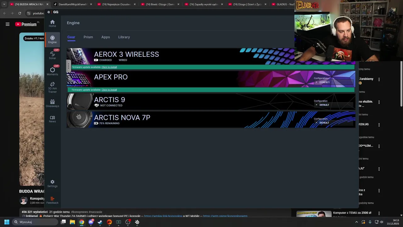This screenshot has width=403, height=227.
Task: Open Google Chrome from the taskbar
Action: (82, 222)
